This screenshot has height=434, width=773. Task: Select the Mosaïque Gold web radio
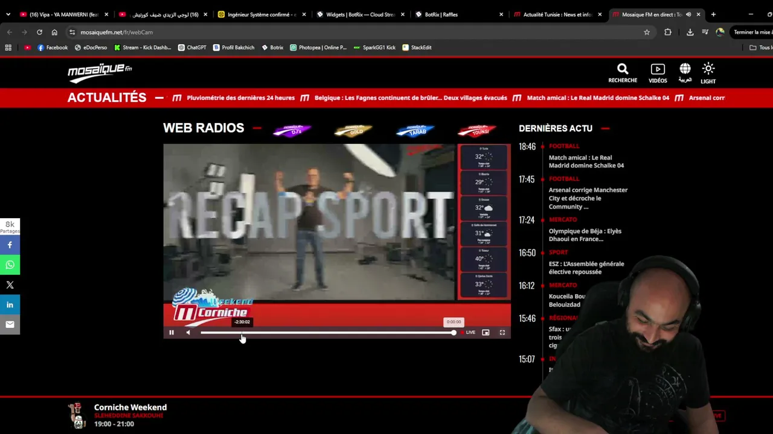[353, 130]
